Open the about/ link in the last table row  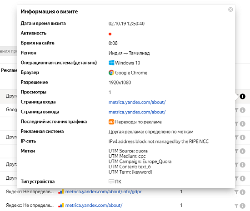tap(94, 205)
